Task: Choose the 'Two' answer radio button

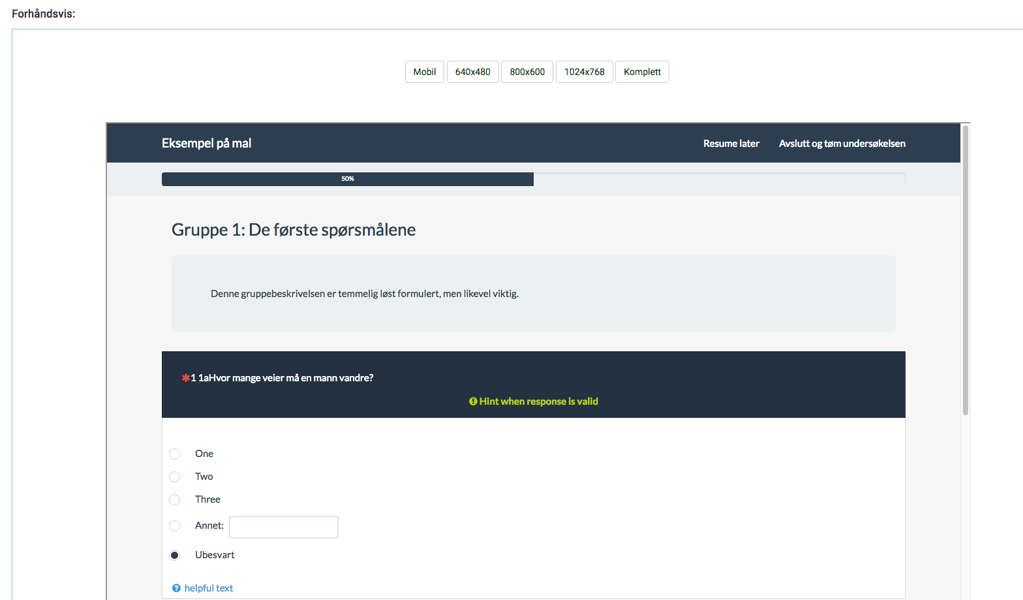Action: 175,477
